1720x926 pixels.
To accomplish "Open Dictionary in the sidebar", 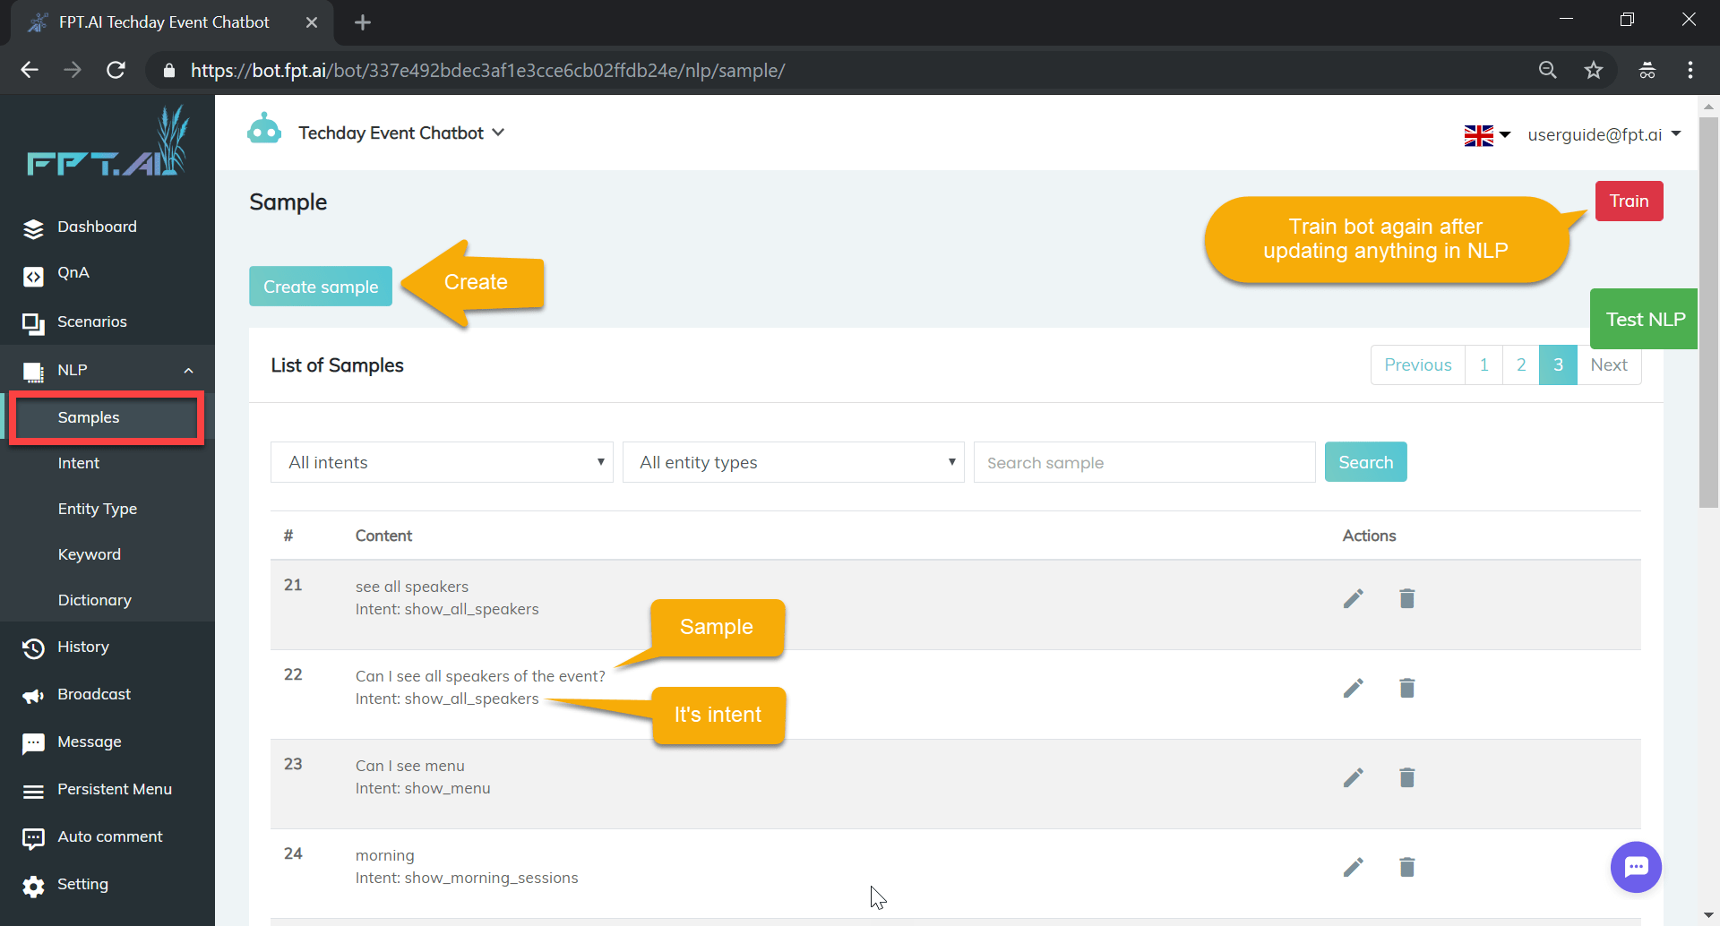I will tap(95, 600).
